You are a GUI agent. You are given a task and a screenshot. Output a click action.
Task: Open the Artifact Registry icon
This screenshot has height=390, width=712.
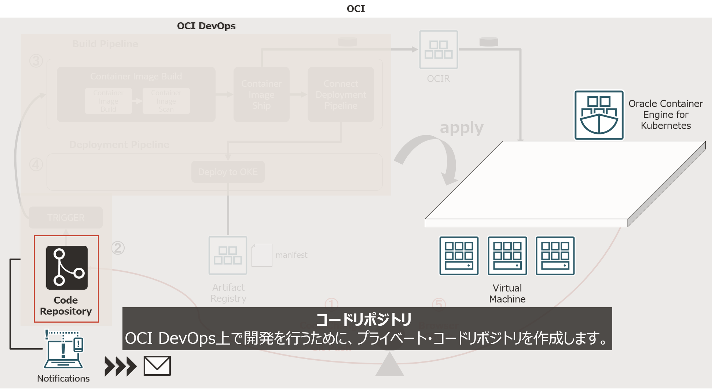coord(228,255)
